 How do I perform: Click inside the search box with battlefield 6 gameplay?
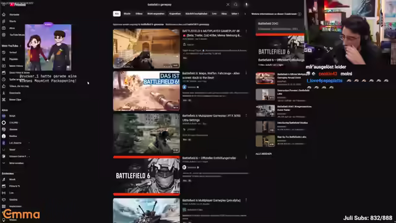[x=186, y=4]
